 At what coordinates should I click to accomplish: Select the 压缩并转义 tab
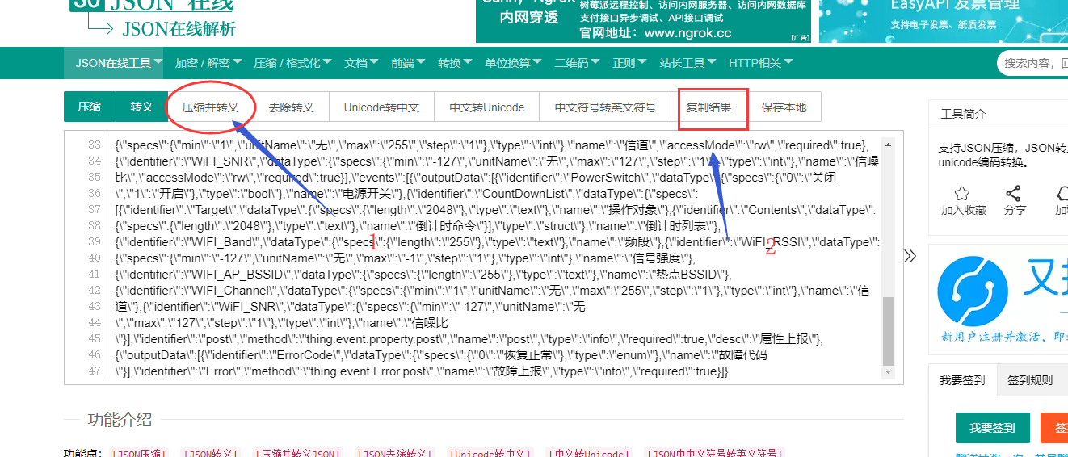tap(210, 107)
